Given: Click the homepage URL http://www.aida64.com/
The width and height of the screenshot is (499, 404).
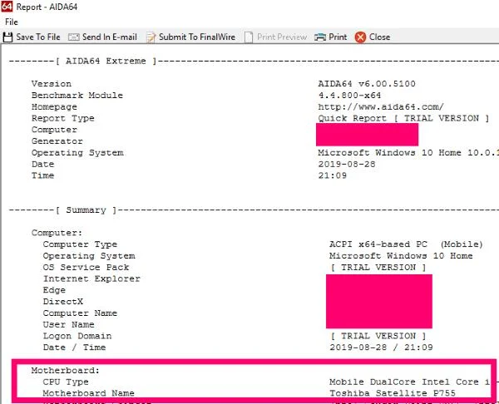Looking at the screenshot, I should point(381,107).
